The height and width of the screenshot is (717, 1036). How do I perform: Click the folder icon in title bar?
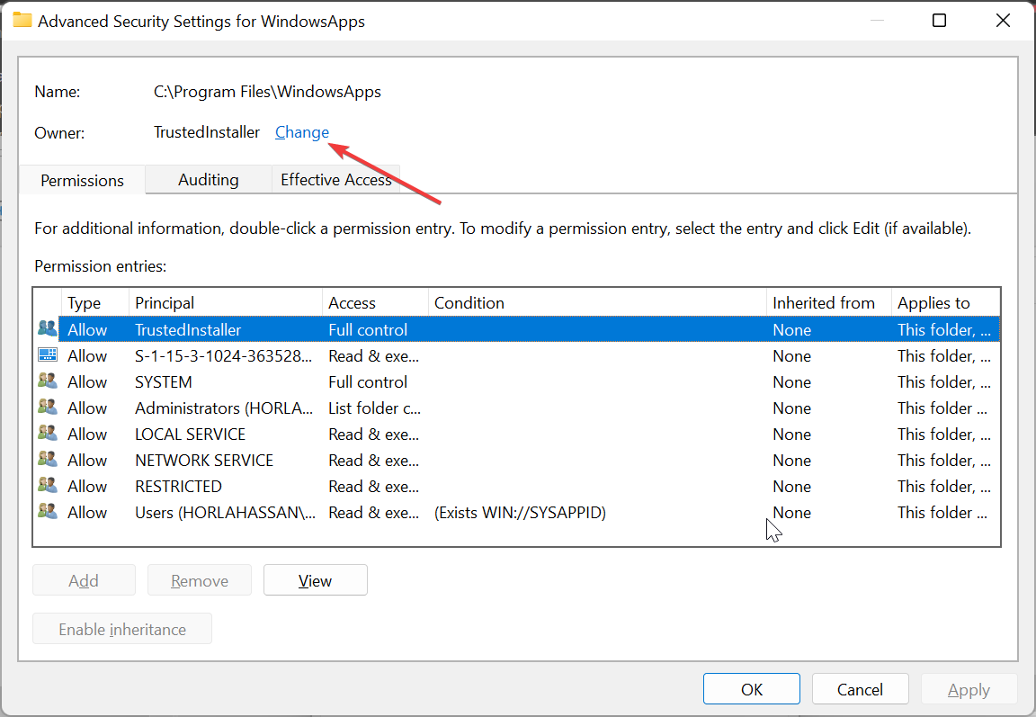[22, 21]
